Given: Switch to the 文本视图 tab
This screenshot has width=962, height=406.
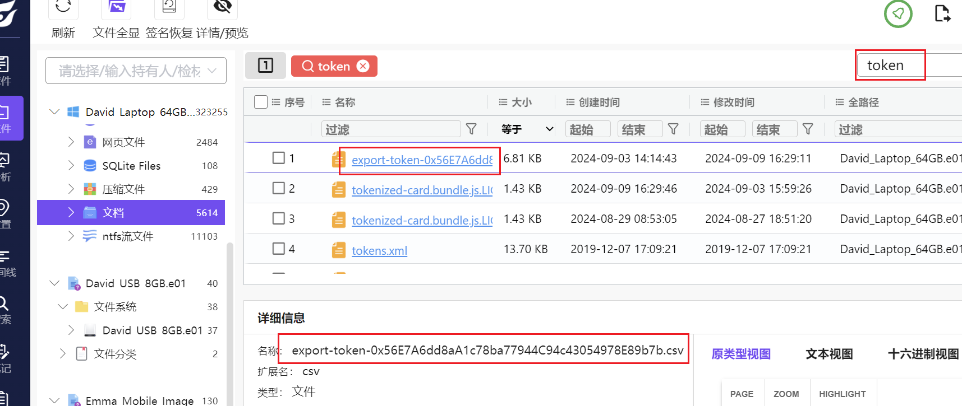Looking at the screenshot, I should 828,354.
